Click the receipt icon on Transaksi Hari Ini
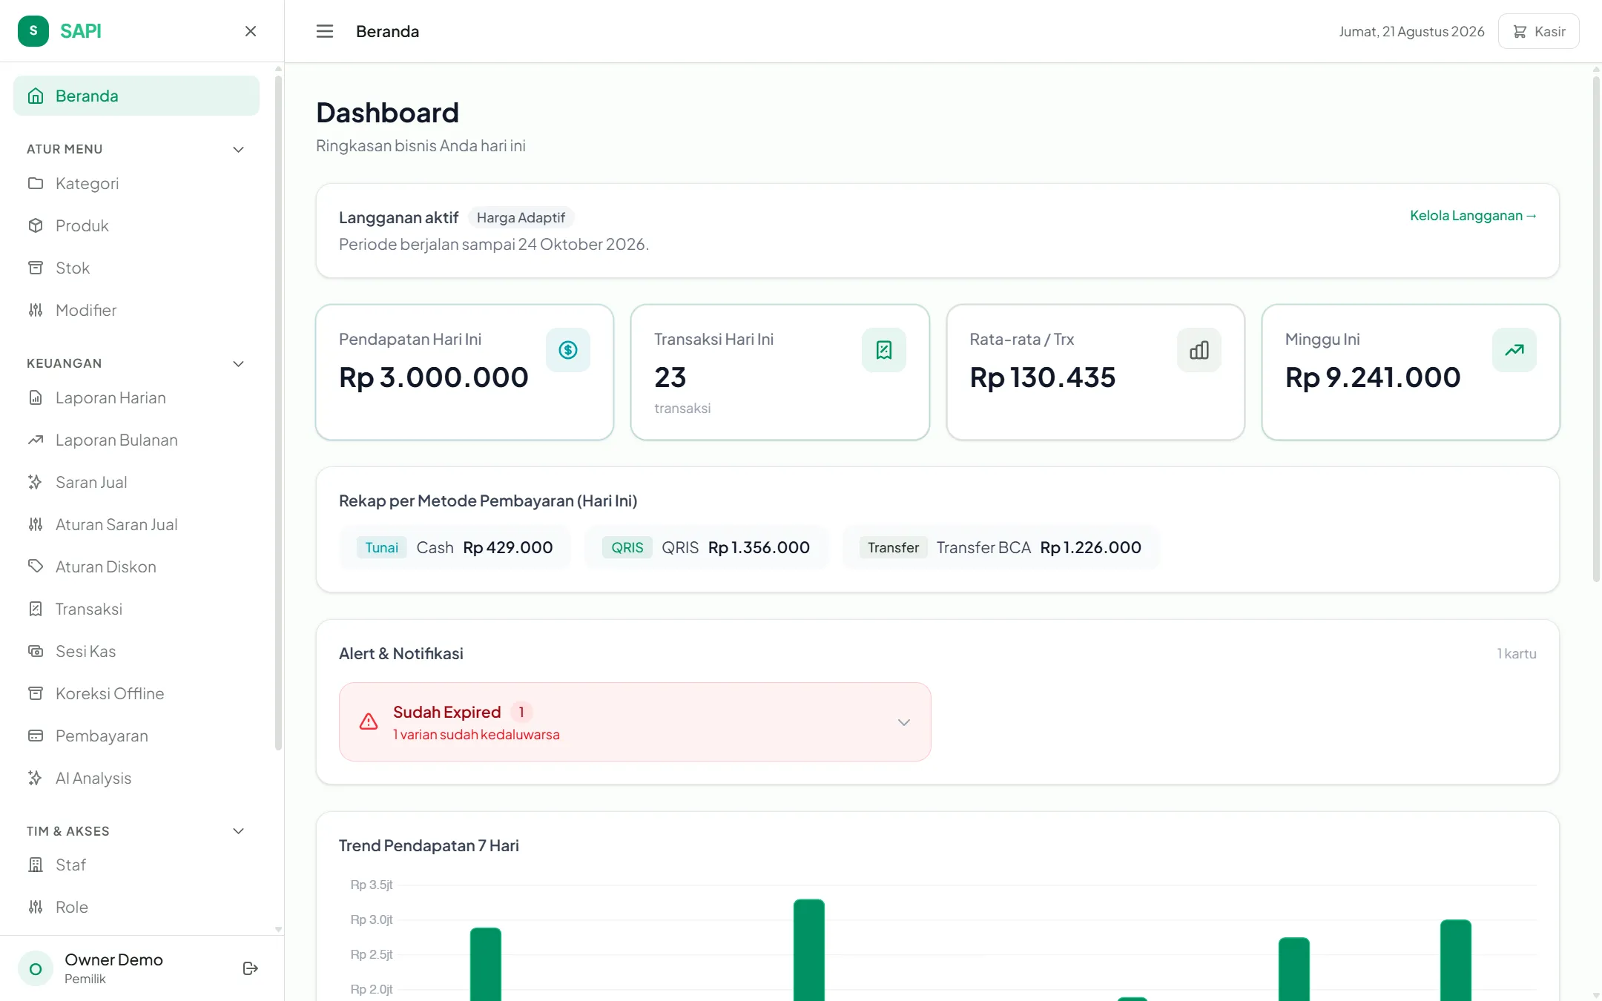 pyautogui.click(x=884, y=350)
